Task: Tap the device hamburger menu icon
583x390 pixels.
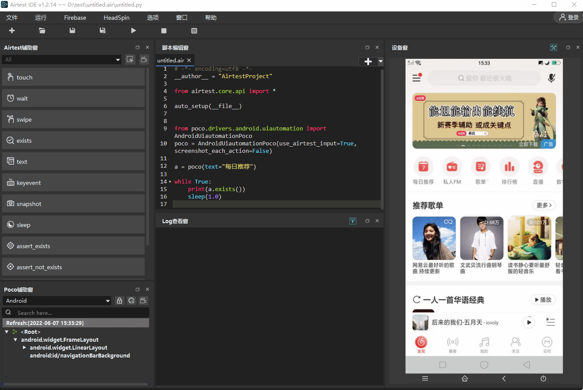Action: (x=417, y=78)
